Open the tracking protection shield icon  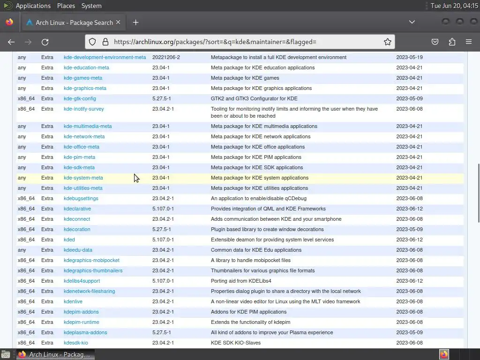click(x=92, y=42)
